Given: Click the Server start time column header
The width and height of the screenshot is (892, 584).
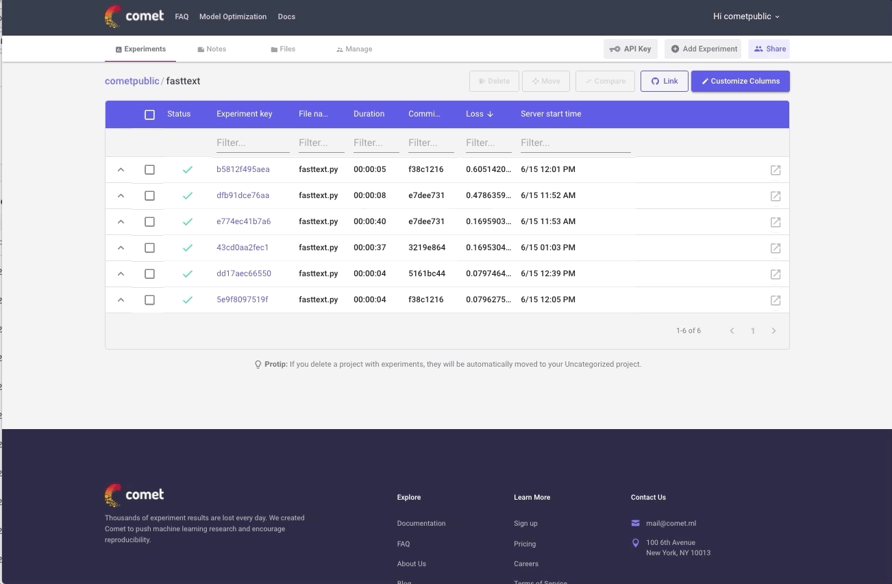Looking at the screenshot, I should click(551, 114).
